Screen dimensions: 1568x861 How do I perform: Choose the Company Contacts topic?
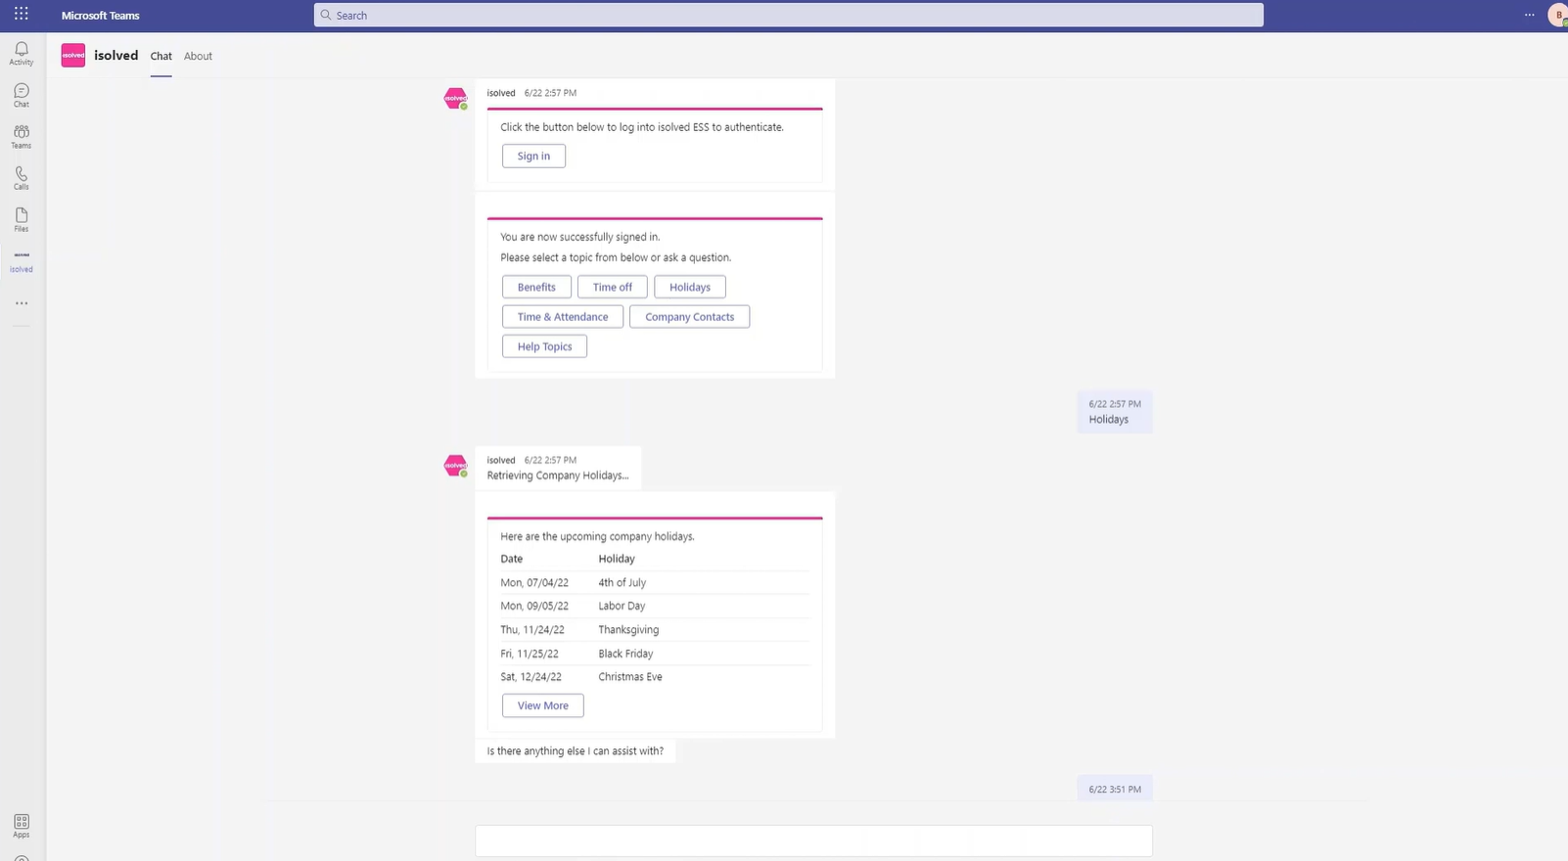(689, 316)
